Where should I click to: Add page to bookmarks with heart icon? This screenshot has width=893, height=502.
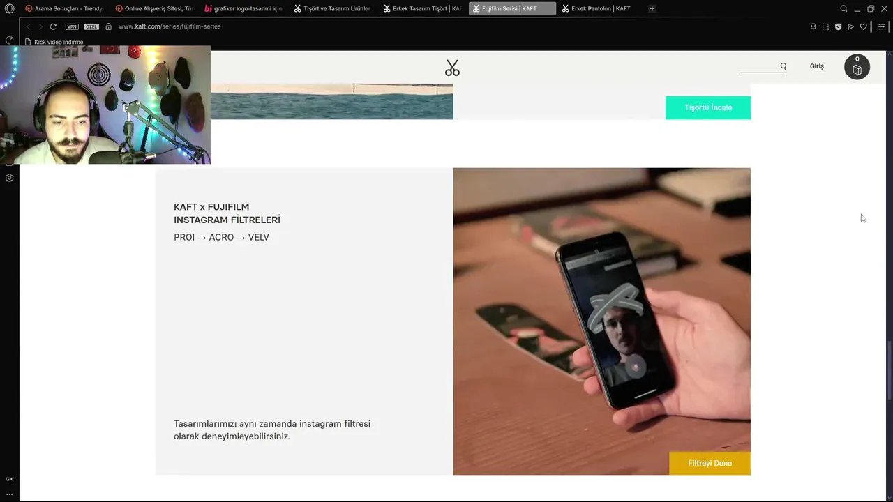[863, 26]
